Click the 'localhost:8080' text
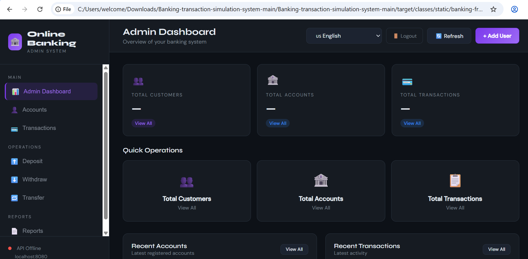Image resolution: width=528 pixels, height=259 pixels. click(x=31, y=256)
